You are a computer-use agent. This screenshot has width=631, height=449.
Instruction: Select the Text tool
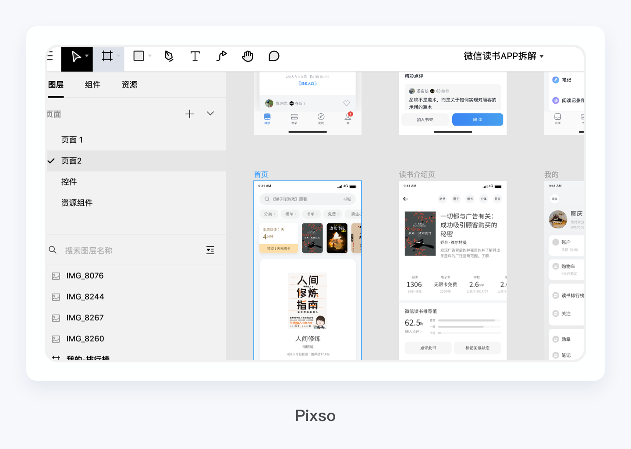tap(195, 56)
